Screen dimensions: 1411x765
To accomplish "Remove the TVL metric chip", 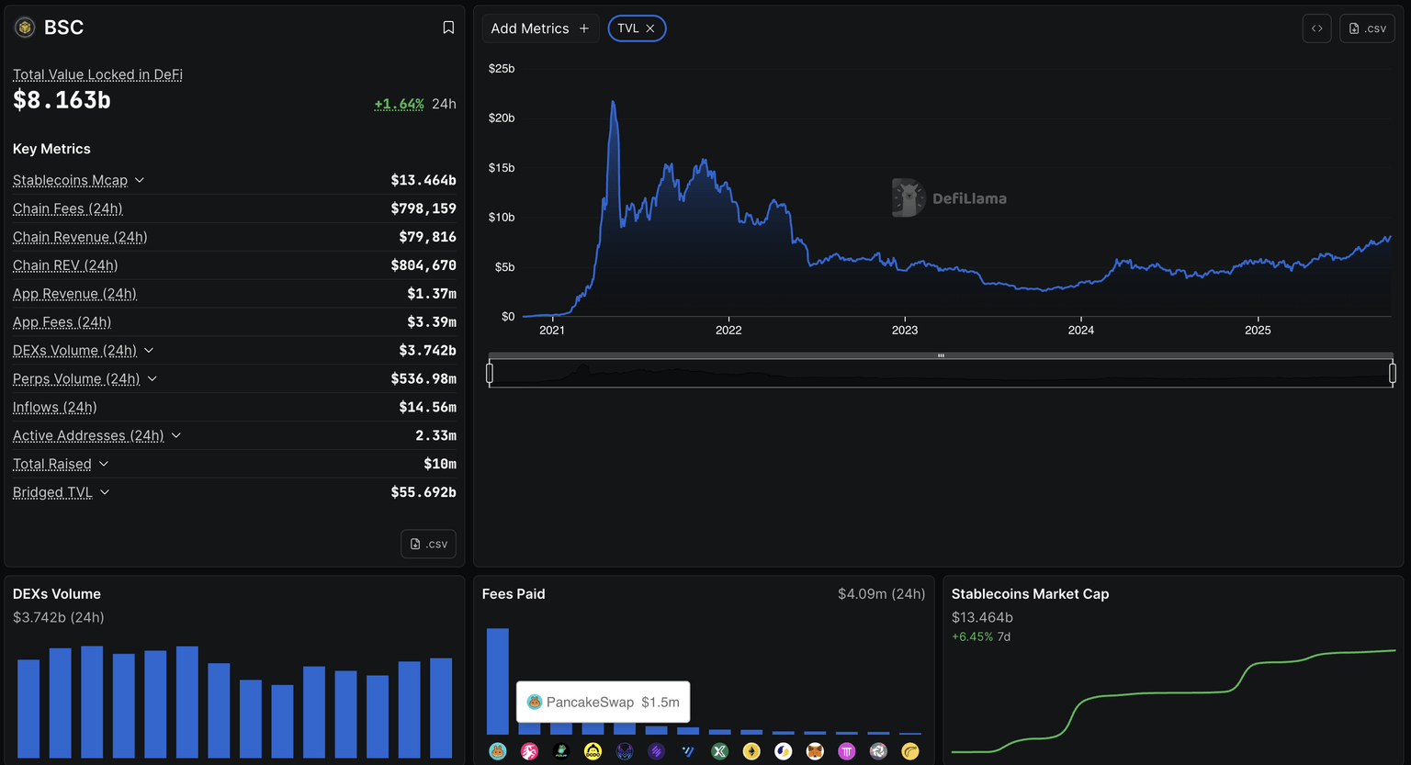I will click(650, 28).
